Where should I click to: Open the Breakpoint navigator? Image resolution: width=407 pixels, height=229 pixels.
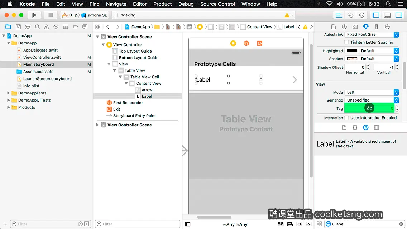tap(75, 27)
